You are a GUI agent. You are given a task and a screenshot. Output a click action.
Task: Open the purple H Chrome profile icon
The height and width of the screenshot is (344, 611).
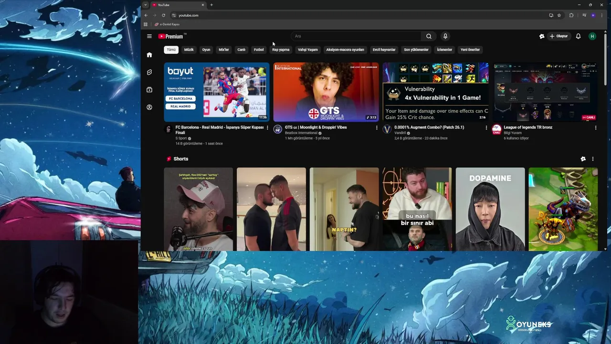tap(593, 15)
